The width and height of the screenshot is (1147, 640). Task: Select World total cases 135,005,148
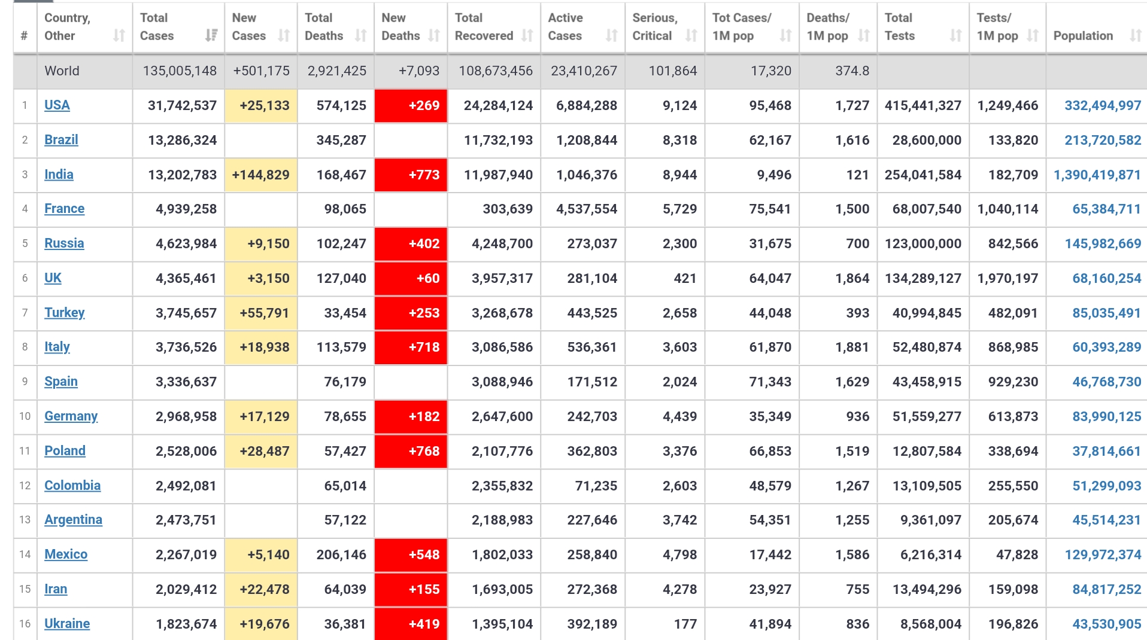point(179,71)
